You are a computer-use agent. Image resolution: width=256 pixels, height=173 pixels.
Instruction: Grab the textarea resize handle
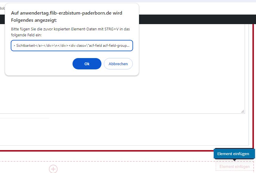243,111
